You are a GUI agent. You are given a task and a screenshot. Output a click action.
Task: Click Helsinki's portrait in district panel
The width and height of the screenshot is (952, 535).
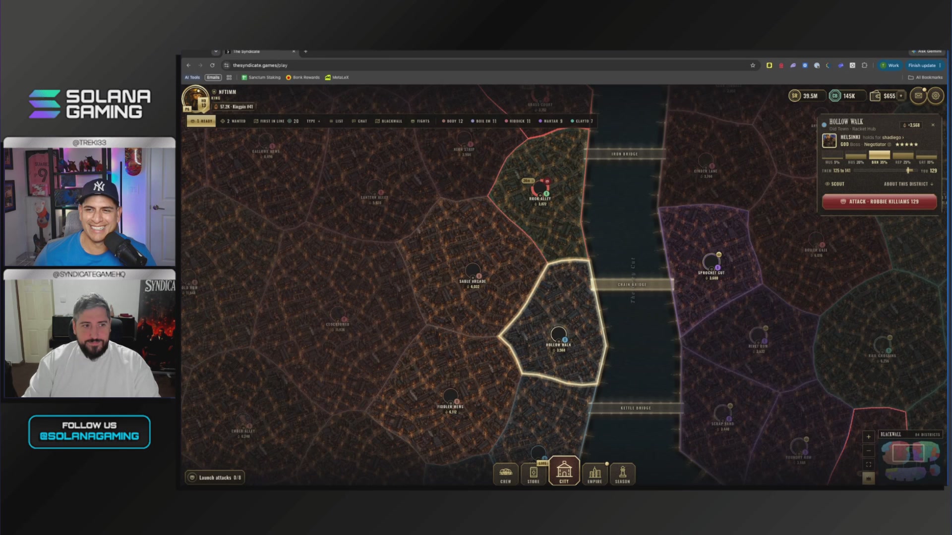[829, 141]
